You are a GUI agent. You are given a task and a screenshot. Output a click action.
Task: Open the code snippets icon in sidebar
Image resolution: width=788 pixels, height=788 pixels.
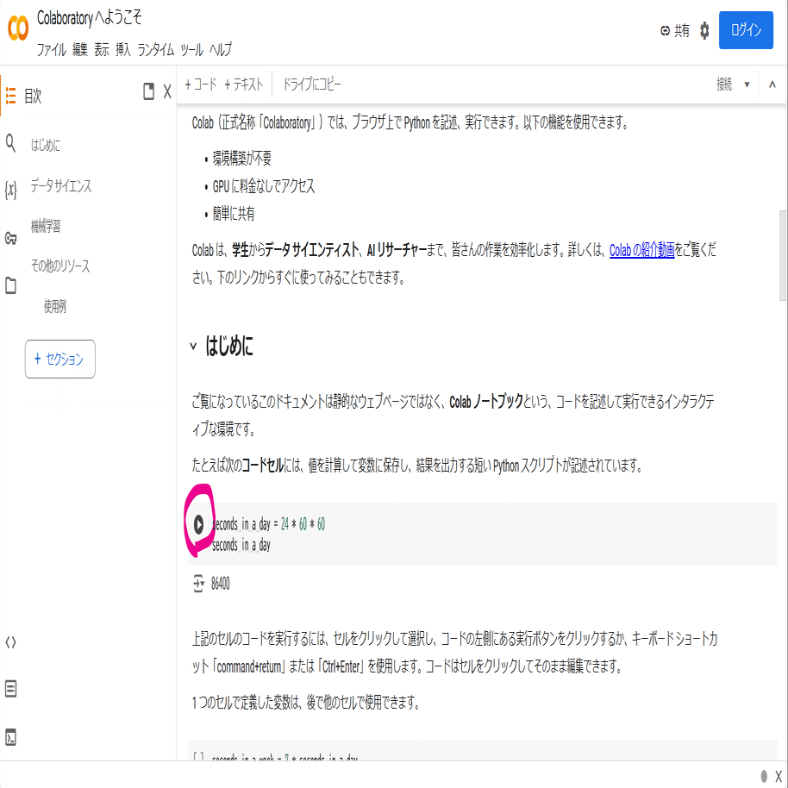(10, 642)
